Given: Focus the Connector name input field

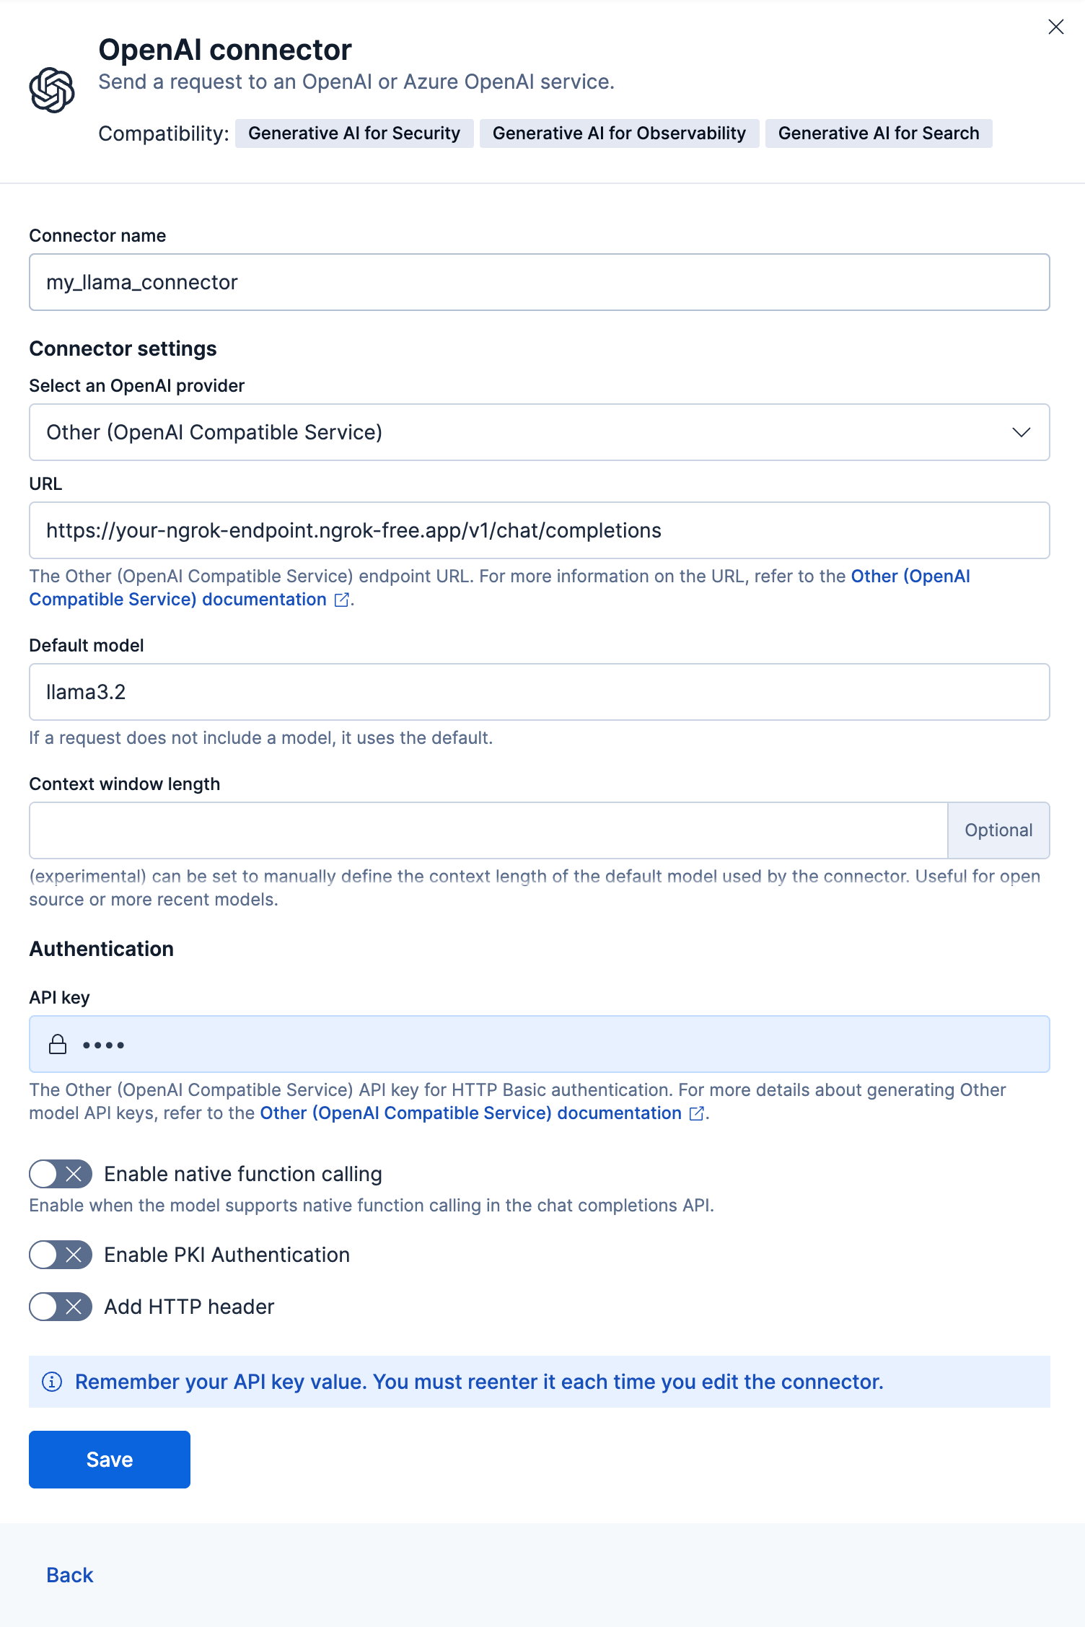Looking at the screenshot, I should pos(540,282).
